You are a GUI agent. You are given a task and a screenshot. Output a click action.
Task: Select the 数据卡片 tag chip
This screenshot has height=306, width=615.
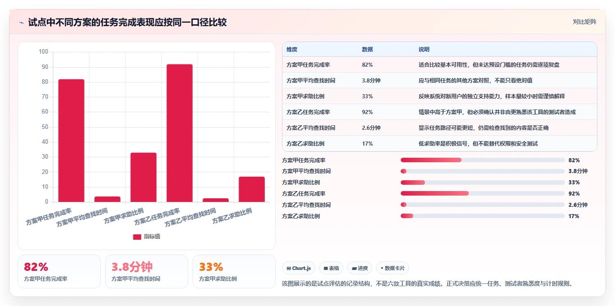pos(393,268)
